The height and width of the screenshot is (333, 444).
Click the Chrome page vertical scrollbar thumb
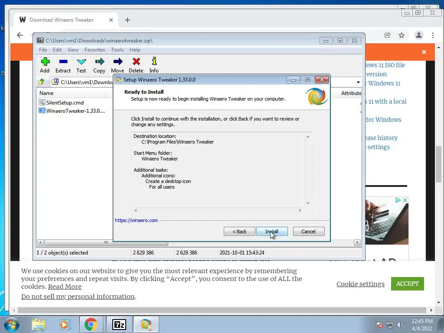click(438, 164)
